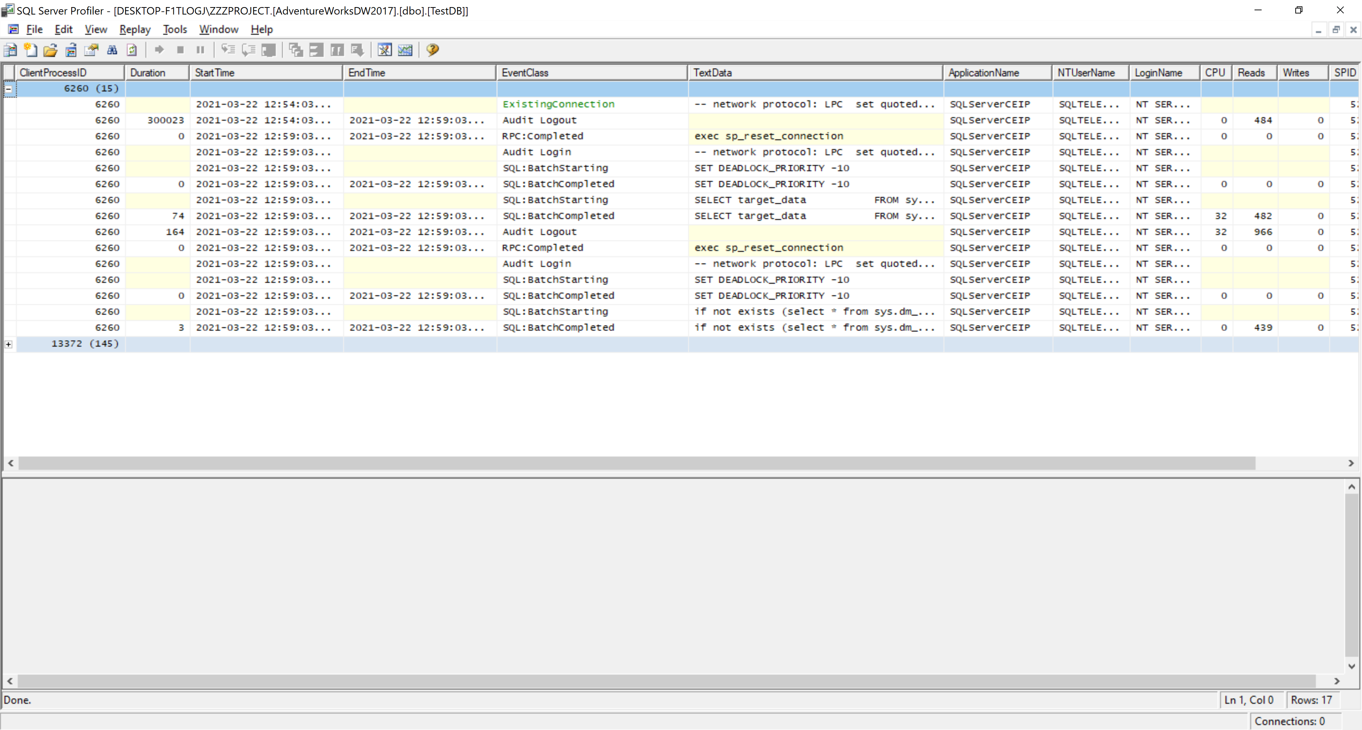Click the New Template icon
This screenshot has height=730, width=1362.
[31, 50]
